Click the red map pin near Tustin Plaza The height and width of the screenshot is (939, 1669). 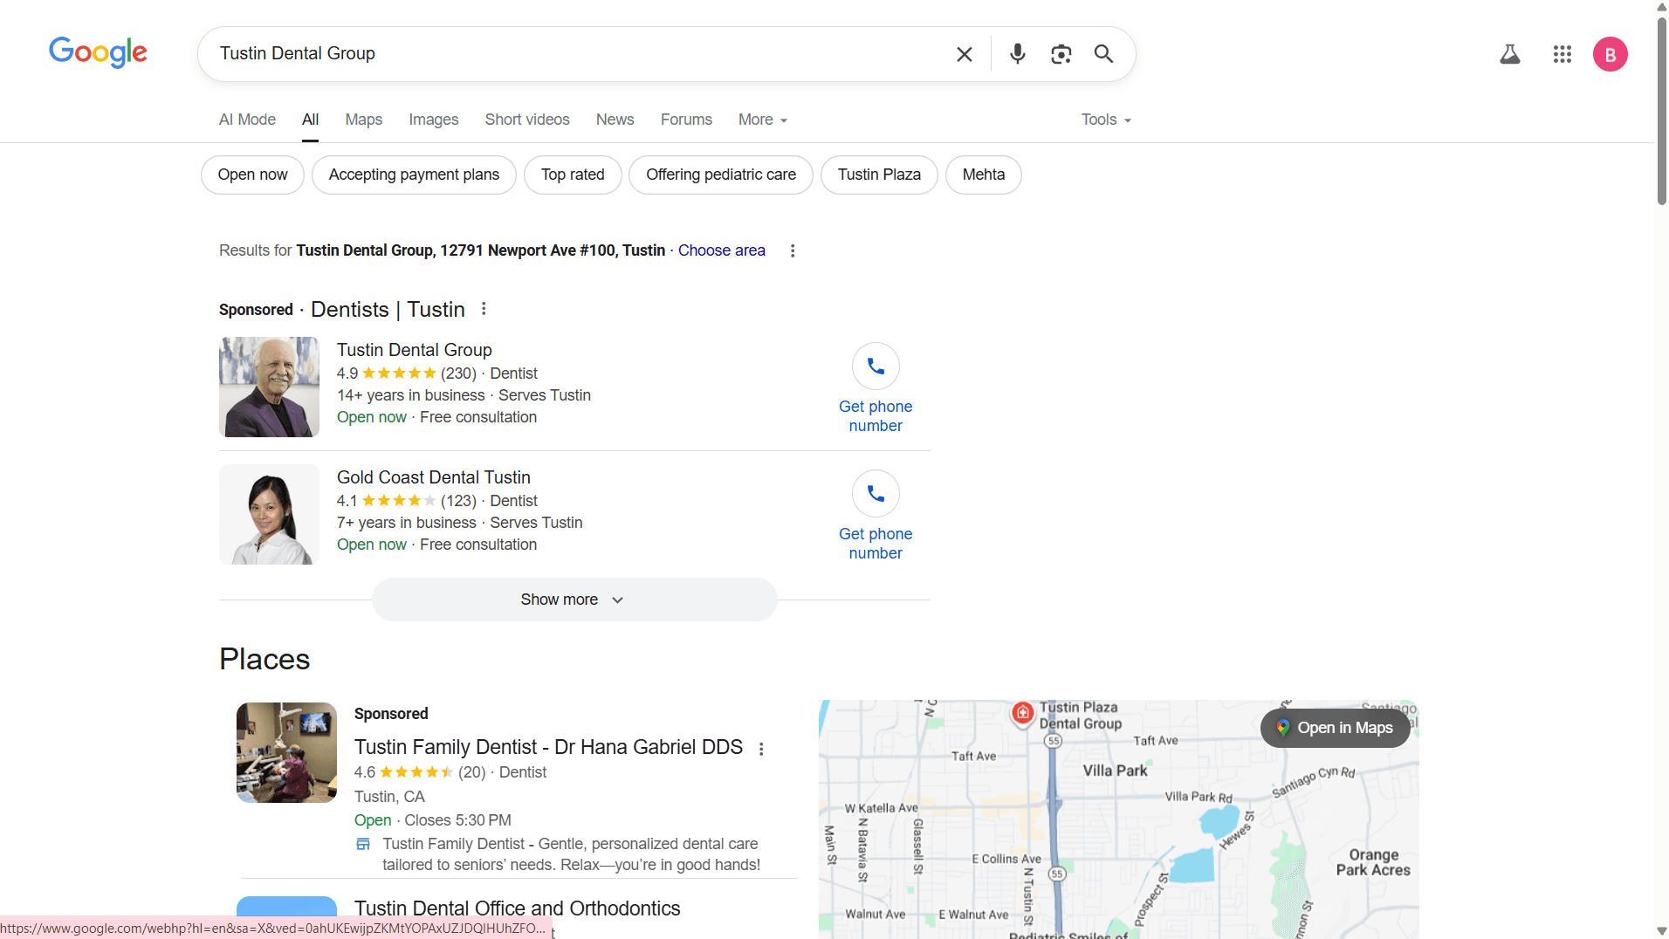(x=1022, y=713)
